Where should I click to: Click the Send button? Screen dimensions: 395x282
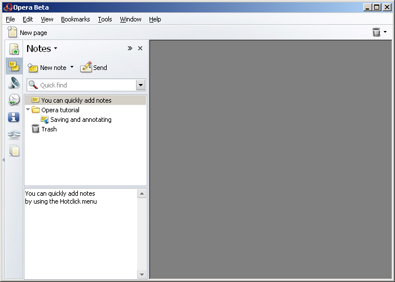94,68
